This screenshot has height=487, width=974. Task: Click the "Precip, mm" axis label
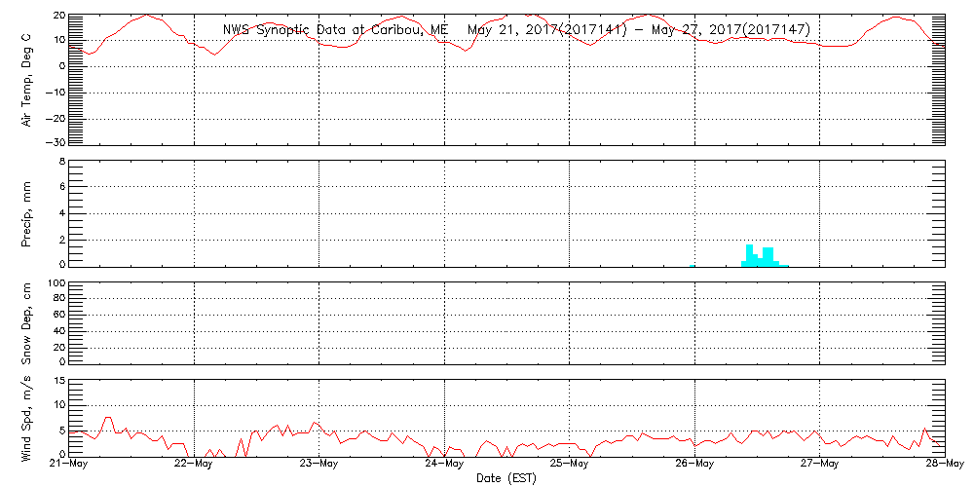pos(27,214)
